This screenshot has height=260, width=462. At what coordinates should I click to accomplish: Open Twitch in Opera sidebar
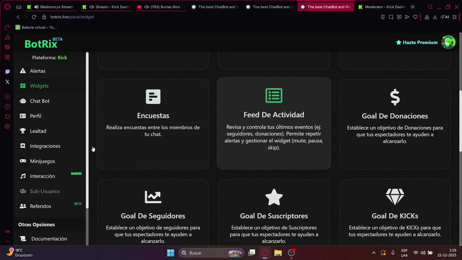click(x=7, y=72)
